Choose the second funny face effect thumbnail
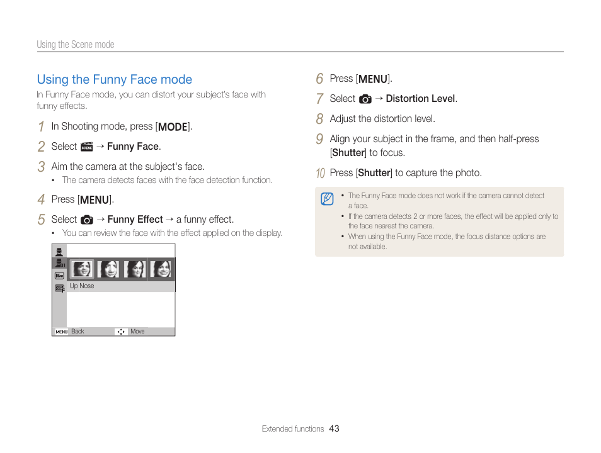The height and width of the screenshot is (453, 601). [108, 269]
